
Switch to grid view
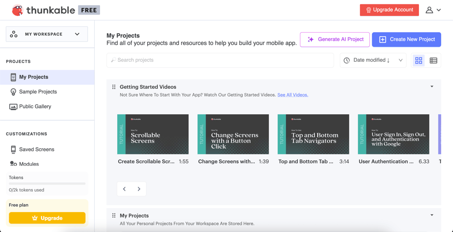coord(418,60)
